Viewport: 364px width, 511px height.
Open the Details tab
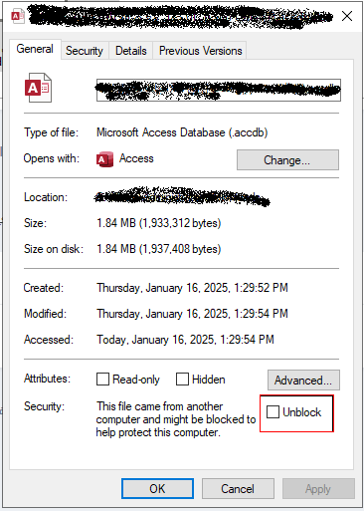[x=131, y=51]
